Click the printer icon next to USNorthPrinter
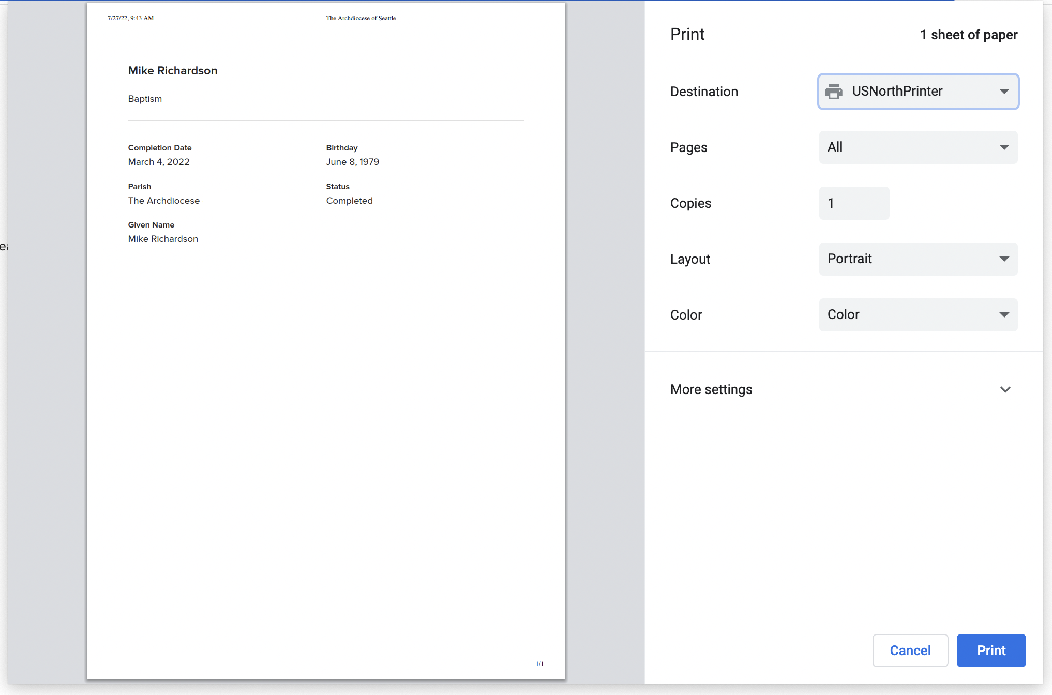 click(x=834, y=92)
